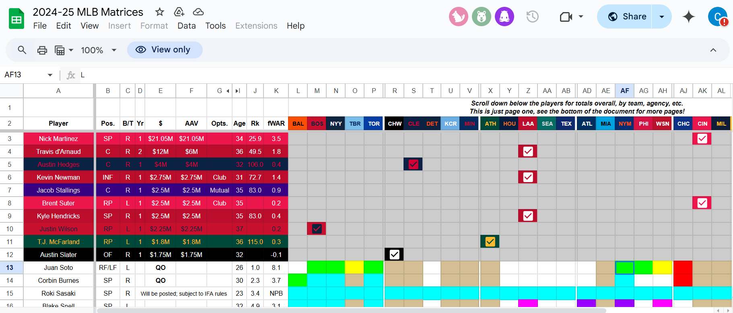The height and width of the screenshot is (313, 733).
Task: Print the spreadsheet with the printer icon
Action: pyautogui.click(x=42, y=50)
